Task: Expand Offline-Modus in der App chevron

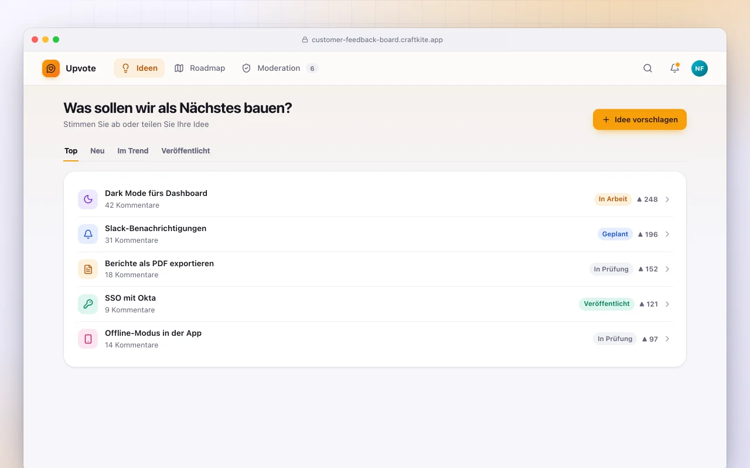Action: (667, 339)
